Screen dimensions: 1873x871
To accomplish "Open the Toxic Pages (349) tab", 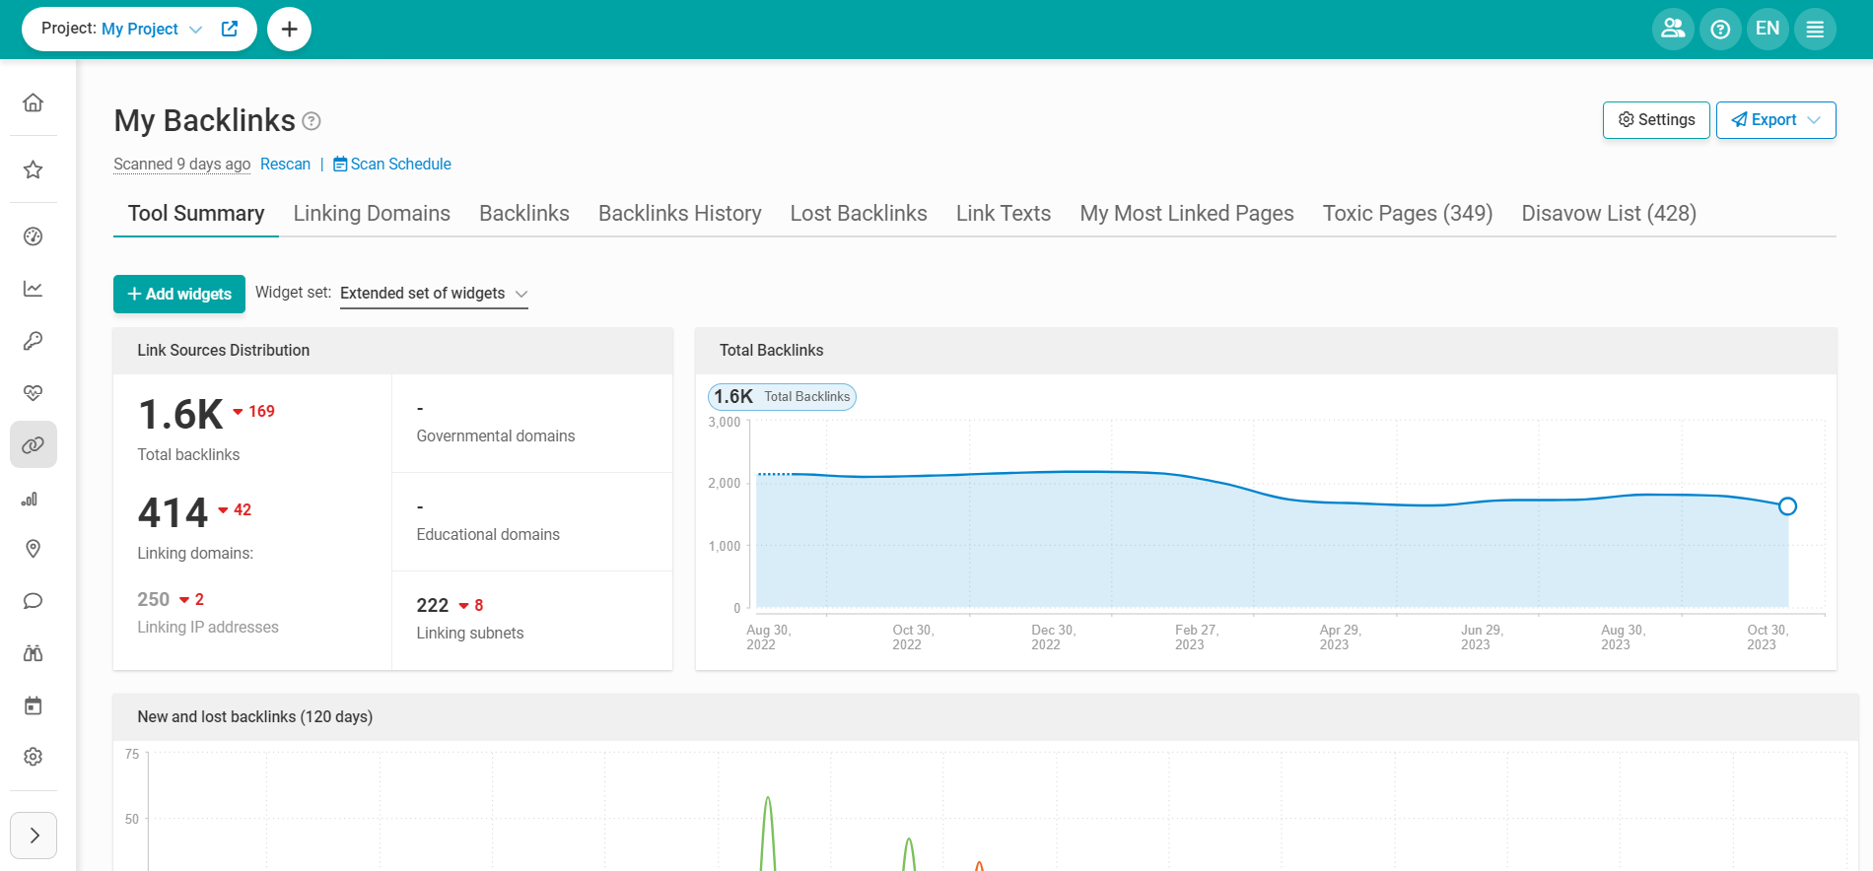I will click(x=1408, y=214).
